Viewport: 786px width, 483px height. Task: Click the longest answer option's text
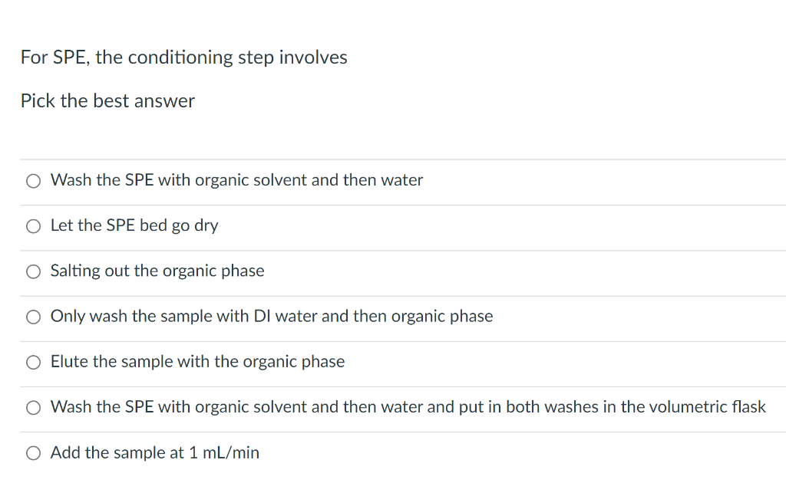tap(408, 407)
